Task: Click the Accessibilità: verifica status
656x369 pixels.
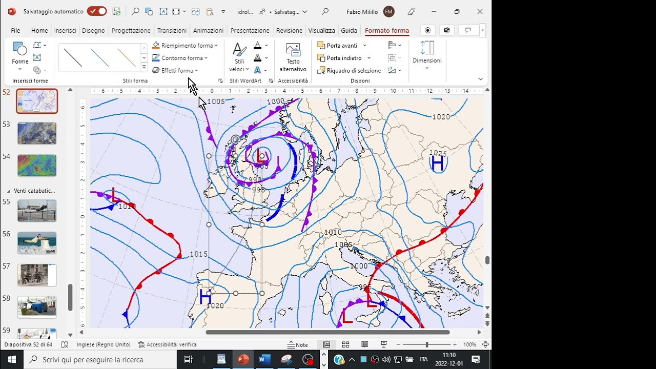Action: coord(168,344)
